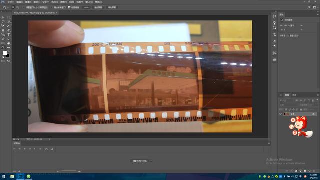Select the Rectangular Marquee tool
The image size is (320, 180).
click(8, 17)
